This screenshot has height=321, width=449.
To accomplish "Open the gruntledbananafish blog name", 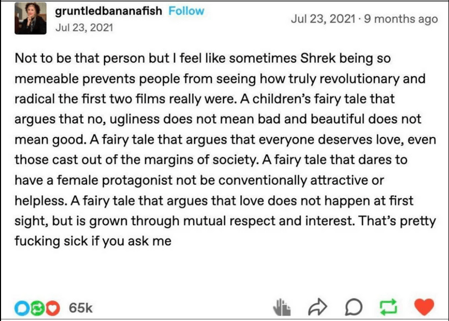I will pos(108,11).
